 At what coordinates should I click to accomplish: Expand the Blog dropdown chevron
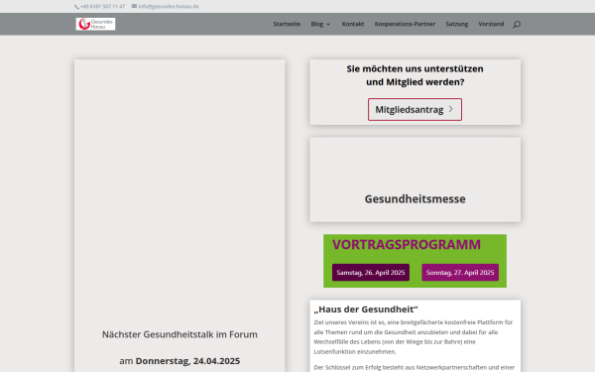[328, 24]
